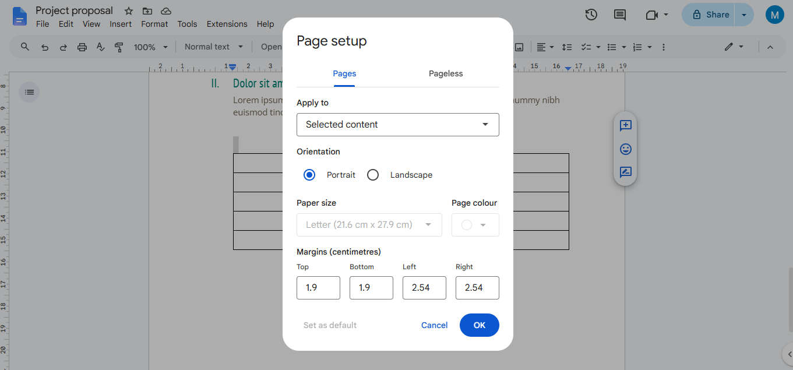Check the cloud save status icon

tap(166, 11)
